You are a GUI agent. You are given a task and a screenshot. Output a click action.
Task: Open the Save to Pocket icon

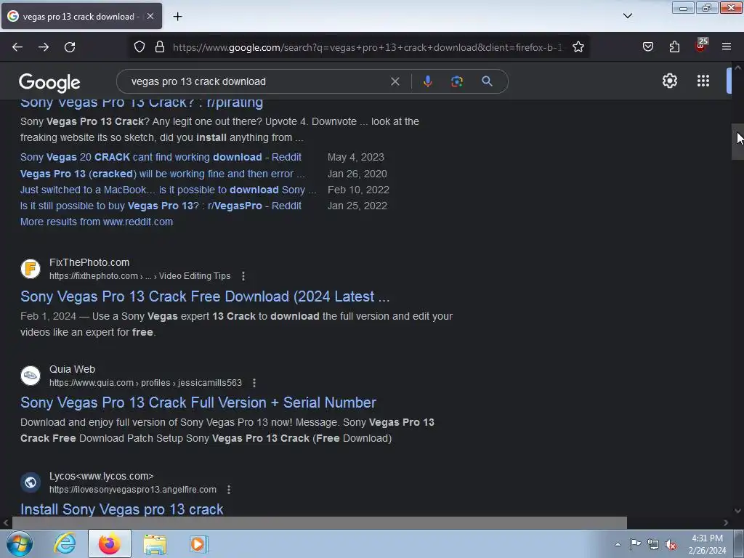(648, 47)
